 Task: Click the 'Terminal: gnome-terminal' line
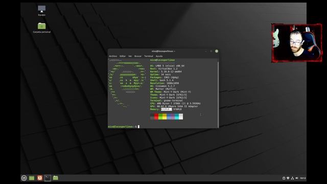coord(167,101)
